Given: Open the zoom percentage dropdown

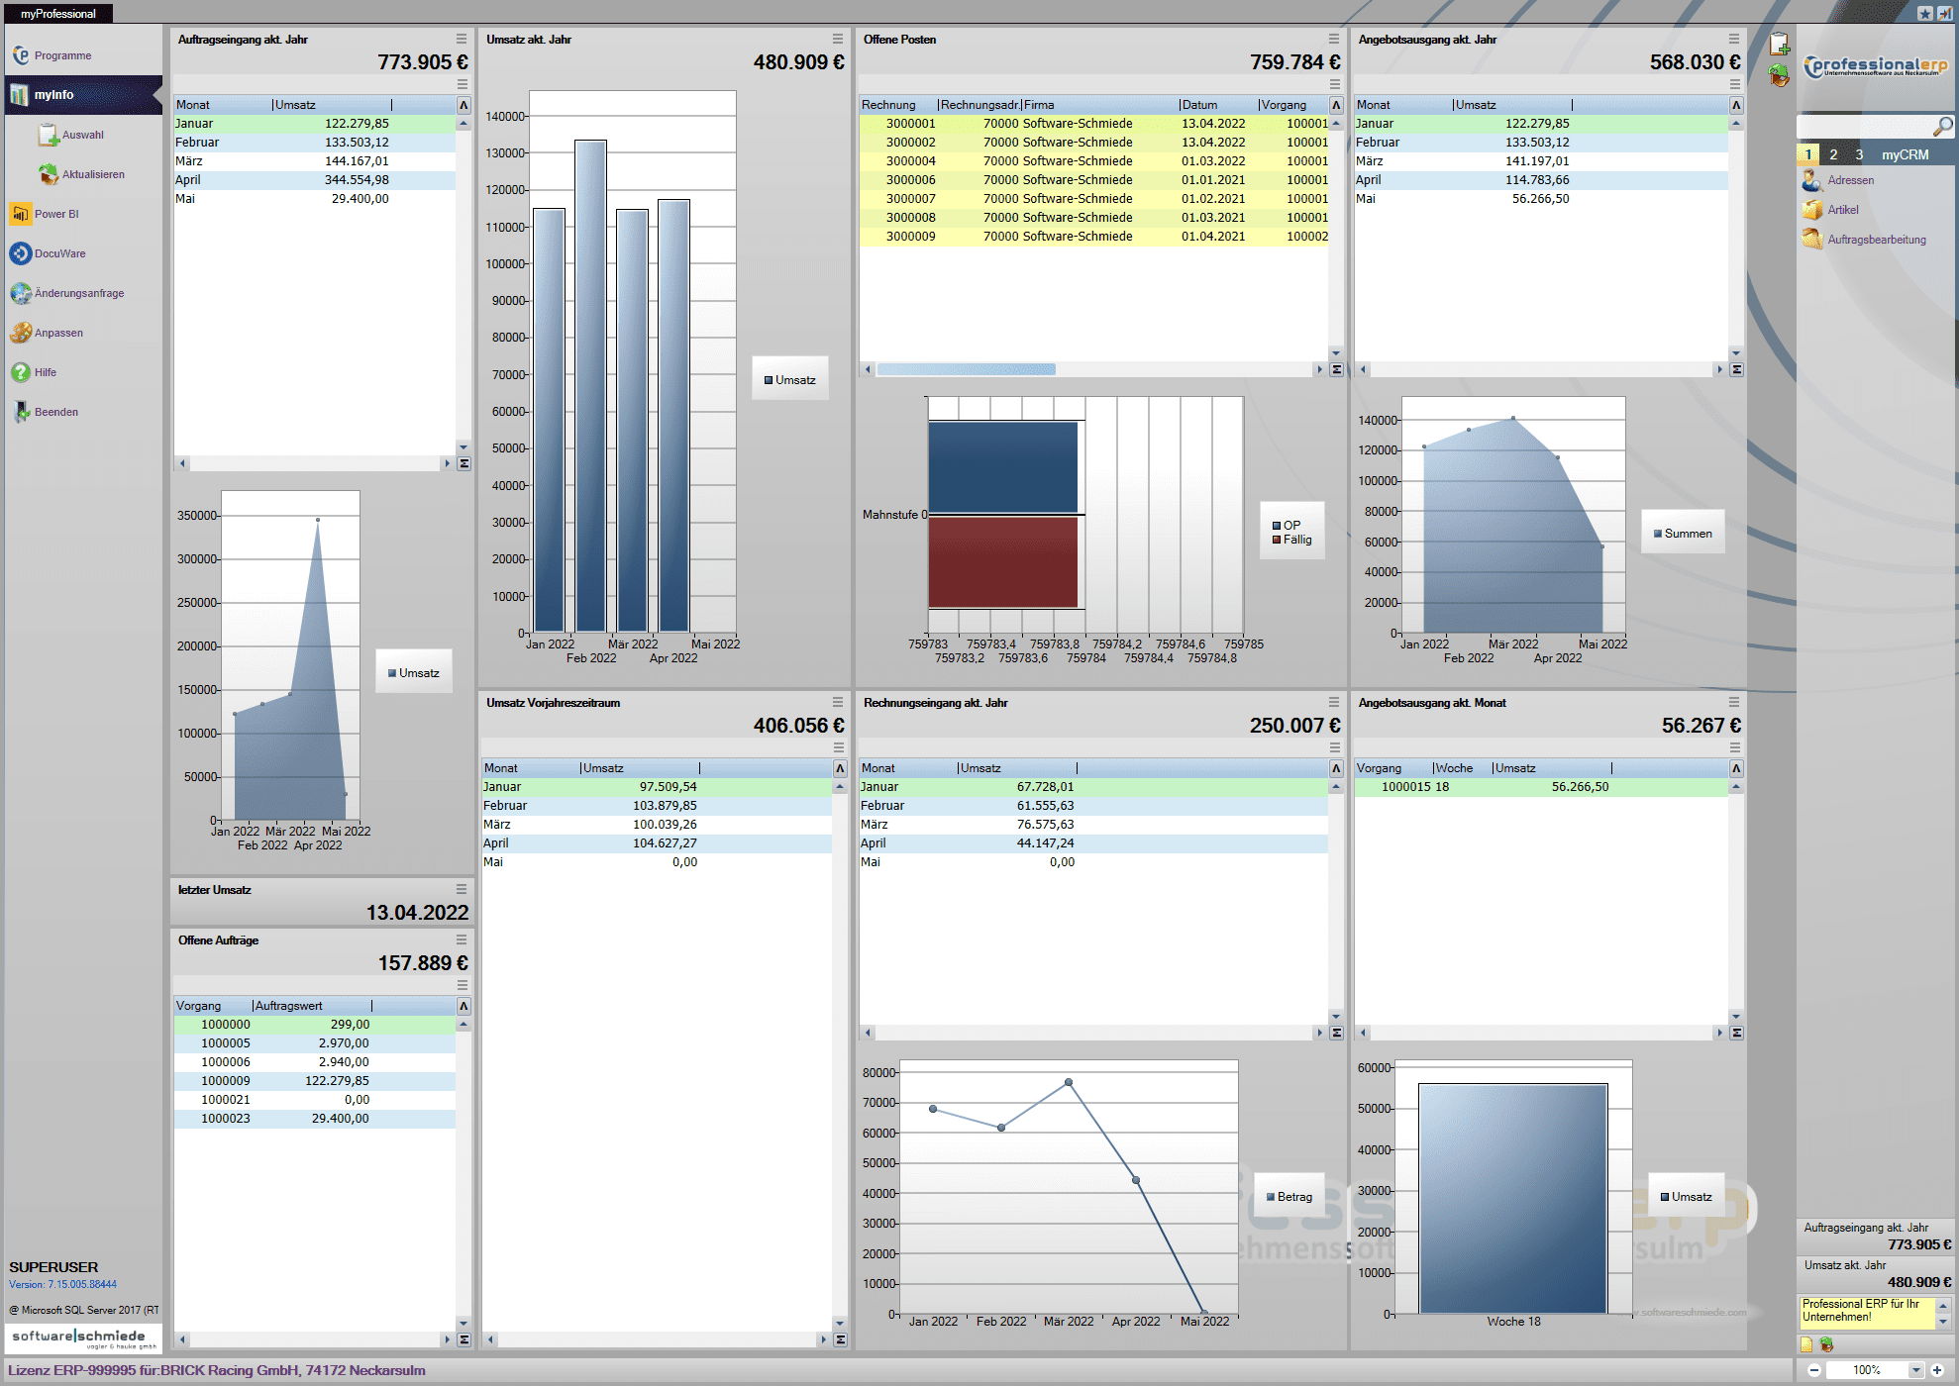Looking at the screenshot, I should click(1916, 1370).
